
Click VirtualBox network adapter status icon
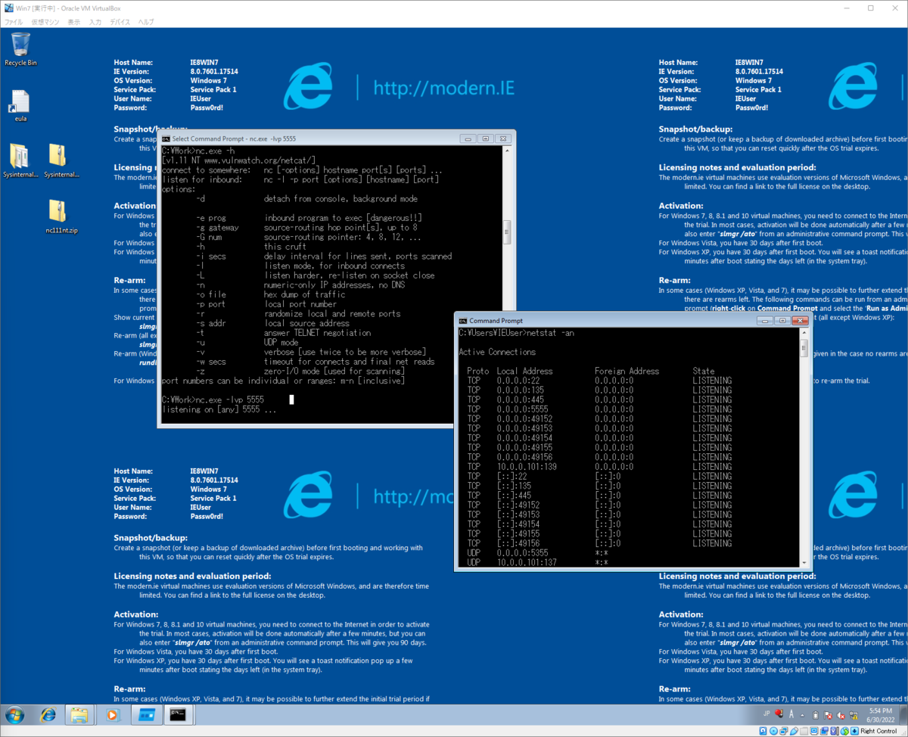coord(784,731)
